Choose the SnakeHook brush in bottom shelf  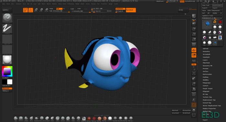(37, 119)
